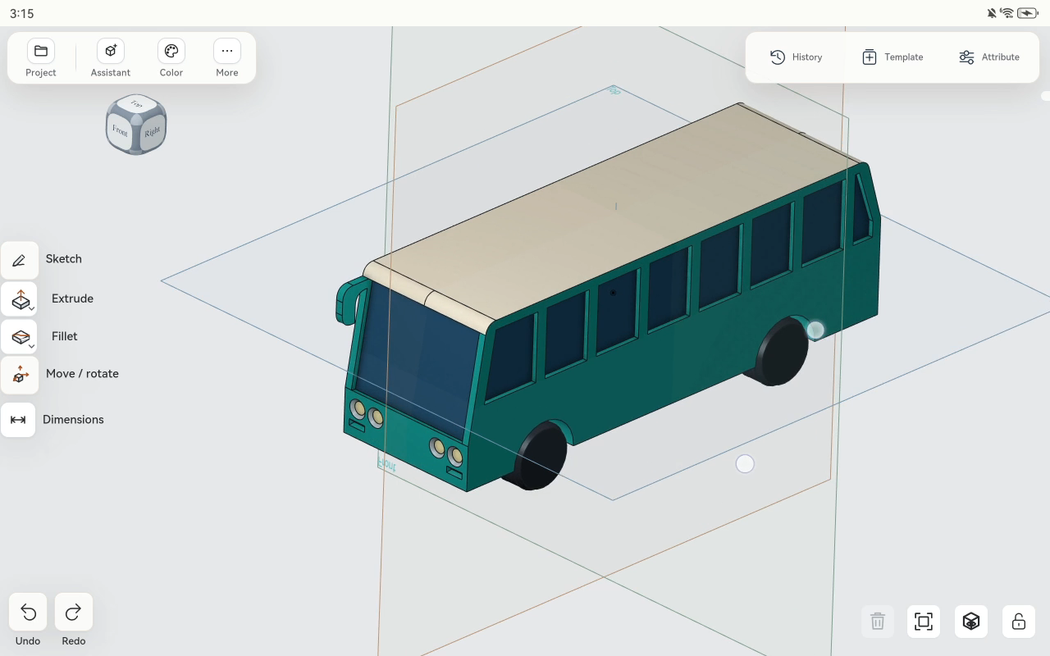Open the 3D view mode cube icon

pyautogui.click(x=971, y=622)
